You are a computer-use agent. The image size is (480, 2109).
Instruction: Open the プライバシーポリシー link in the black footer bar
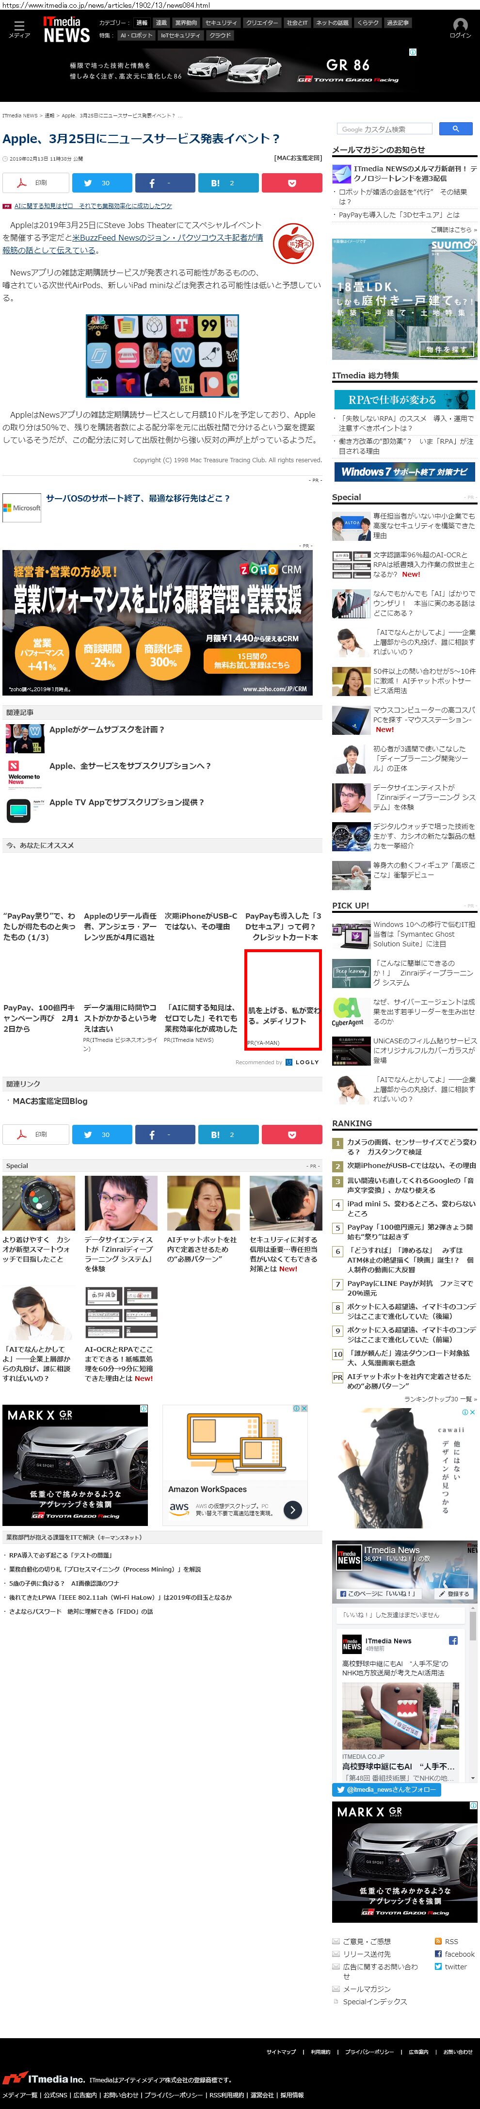pyautogui.click(x=369, y=2051)
